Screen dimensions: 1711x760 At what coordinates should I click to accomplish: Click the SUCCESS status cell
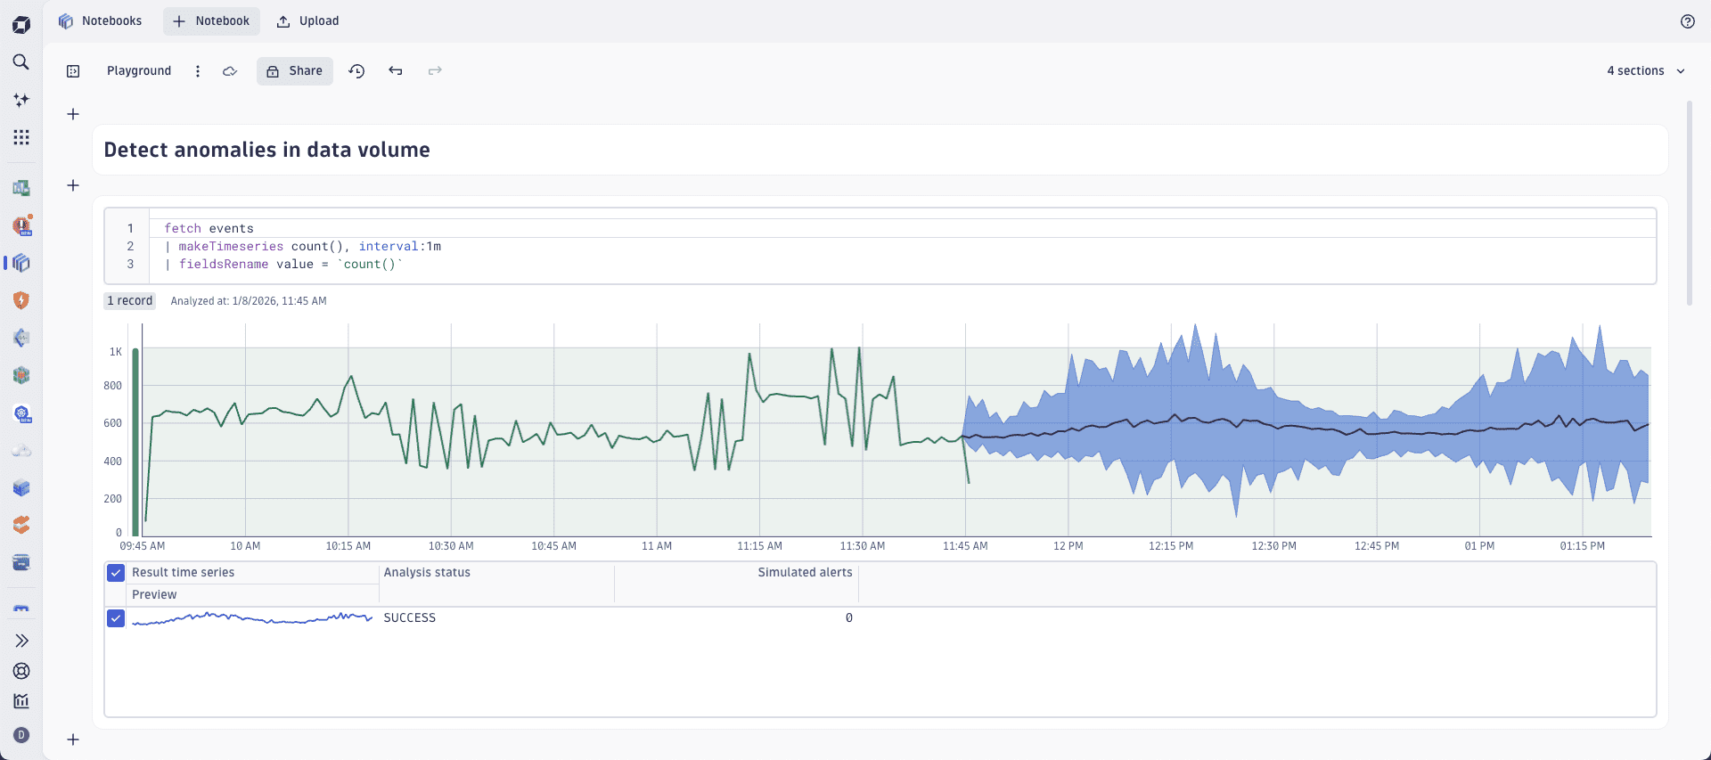[x=410, y=618]
